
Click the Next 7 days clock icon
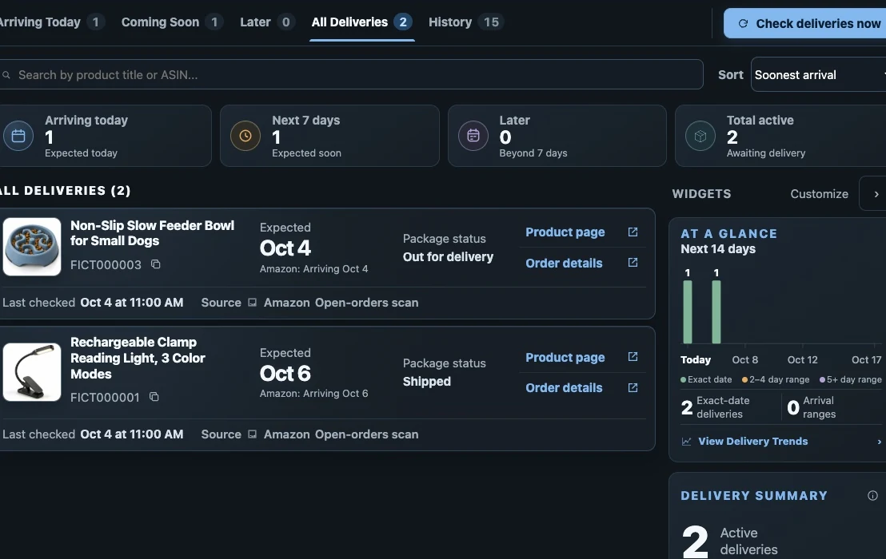(245, 136)
